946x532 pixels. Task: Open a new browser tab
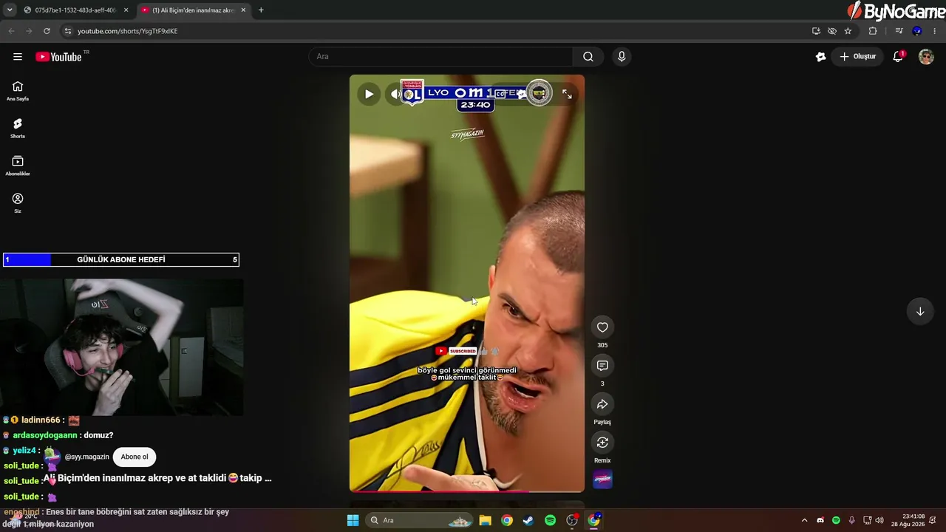[261, 10]
